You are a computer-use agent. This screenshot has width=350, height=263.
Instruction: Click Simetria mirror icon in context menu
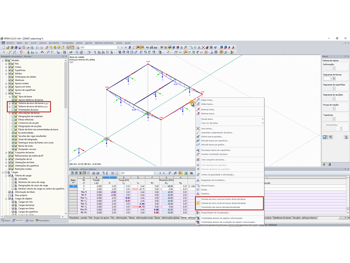[198, 194]
